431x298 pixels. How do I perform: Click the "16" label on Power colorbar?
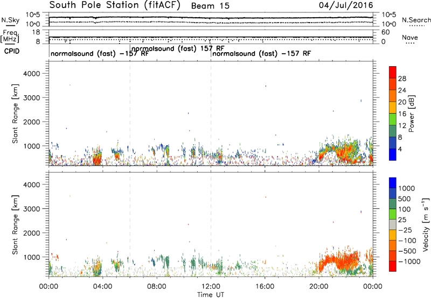(402, 114)
